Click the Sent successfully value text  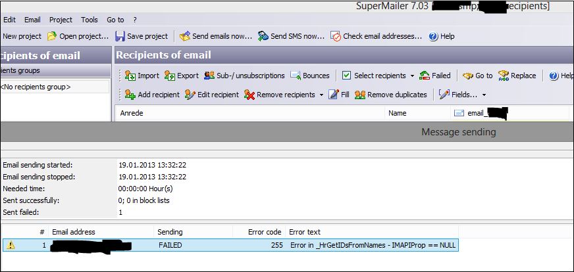[144, 200]
